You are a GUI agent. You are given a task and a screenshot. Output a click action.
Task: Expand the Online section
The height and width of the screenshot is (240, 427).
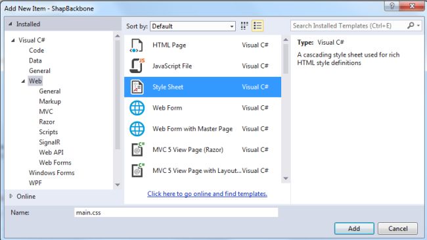[11, 196]
